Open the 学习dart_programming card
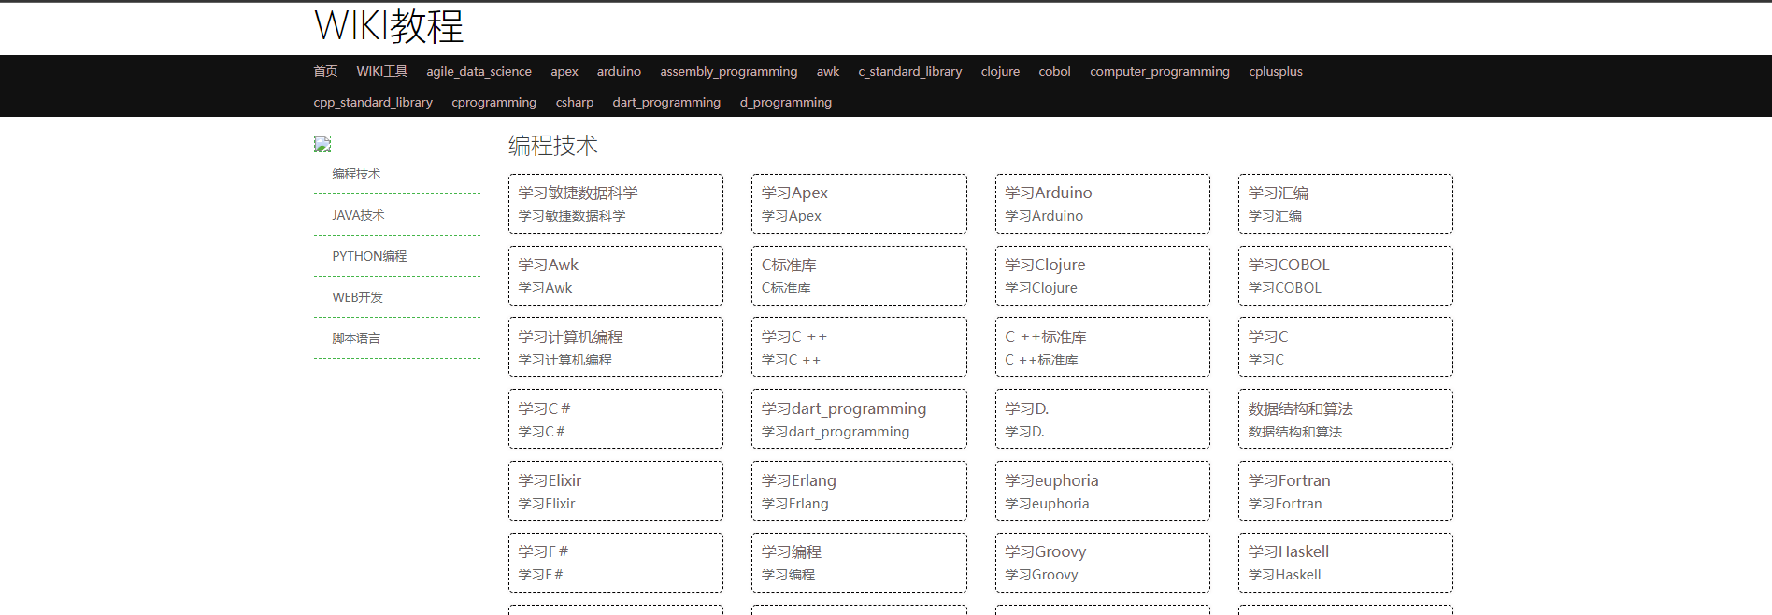The height and width of the screenshot is (615, 1772). [x=859, y=419]
